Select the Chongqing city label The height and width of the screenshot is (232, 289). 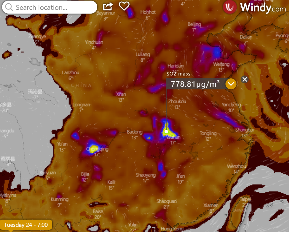point(97,149)
